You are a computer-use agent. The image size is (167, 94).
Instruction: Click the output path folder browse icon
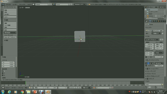[162, 84]
